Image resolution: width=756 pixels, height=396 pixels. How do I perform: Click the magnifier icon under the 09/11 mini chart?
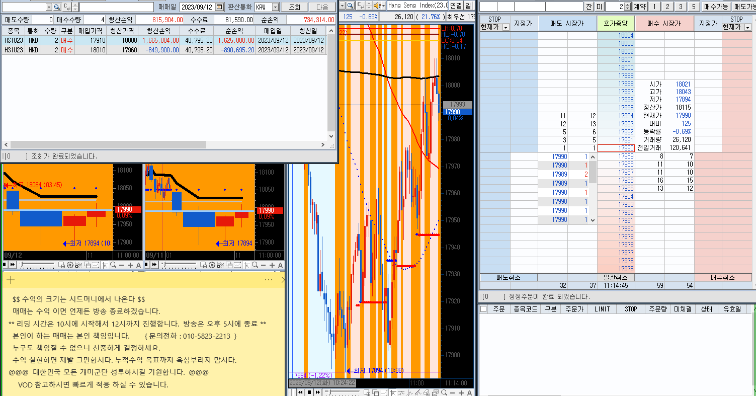point(255,265)
